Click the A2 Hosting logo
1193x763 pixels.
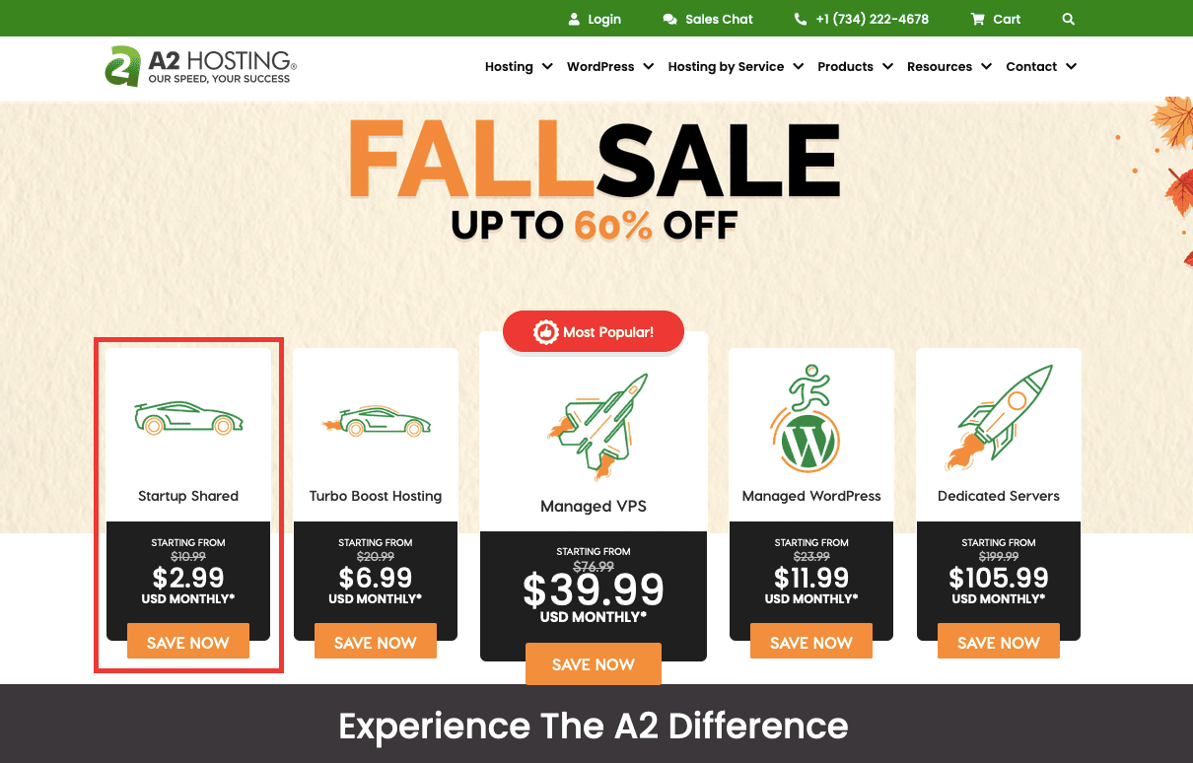click(201, 66)
